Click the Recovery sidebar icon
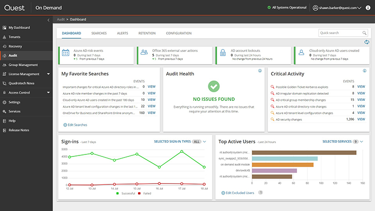The height and width of the screenshot is (211, 375). pos(4,46)
